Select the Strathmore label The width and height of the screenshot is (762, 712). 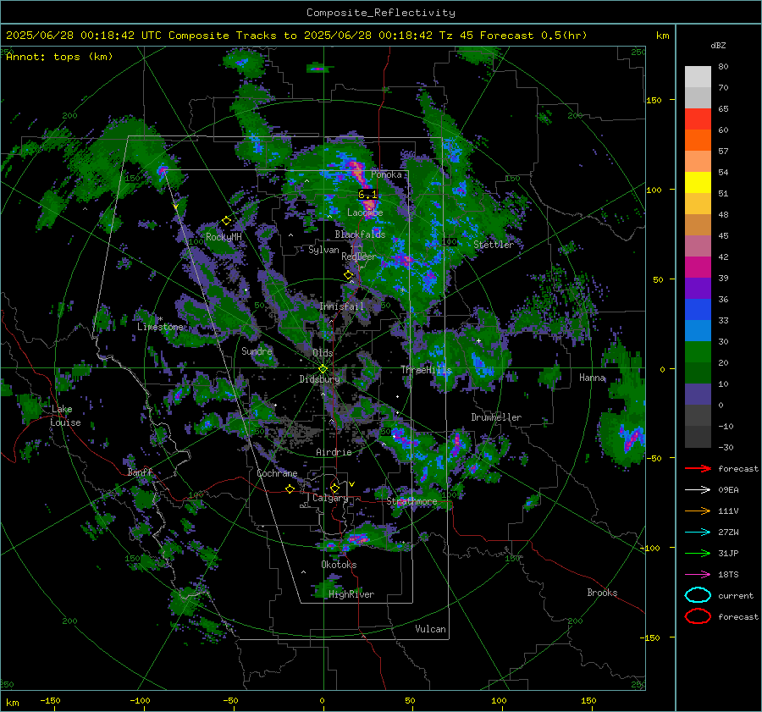coord(411,501)
